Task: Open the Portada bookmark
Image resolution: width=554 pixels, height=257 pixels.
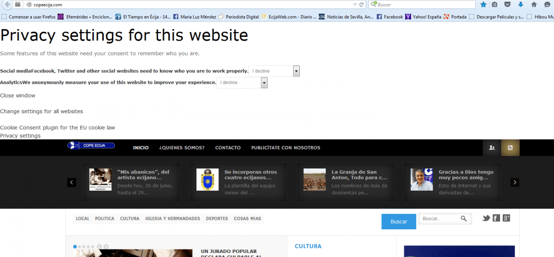Action: coord(455,17)
